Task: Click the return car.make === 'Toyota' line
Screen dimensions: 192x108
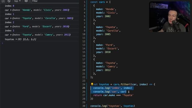Action: click(113, 95)
